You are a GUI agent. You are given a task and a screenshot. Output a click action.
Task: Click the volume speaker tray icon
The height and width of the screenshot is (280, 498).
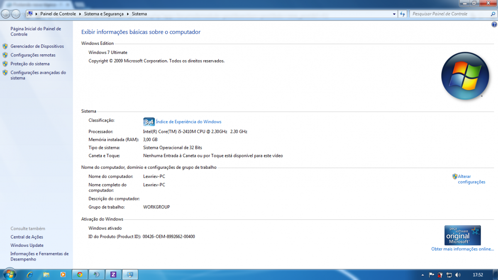point(458,275)
